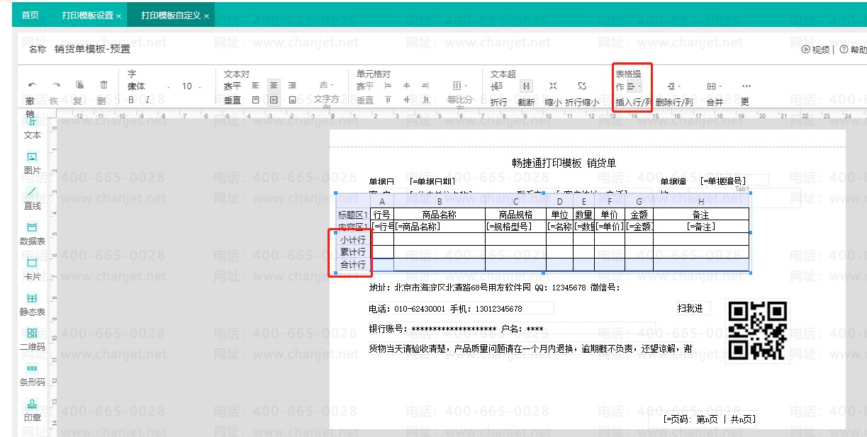The height and width of the screenshot is (437, 867).
Task: Click the 商品名称 header cell
Action: (440, 214)
